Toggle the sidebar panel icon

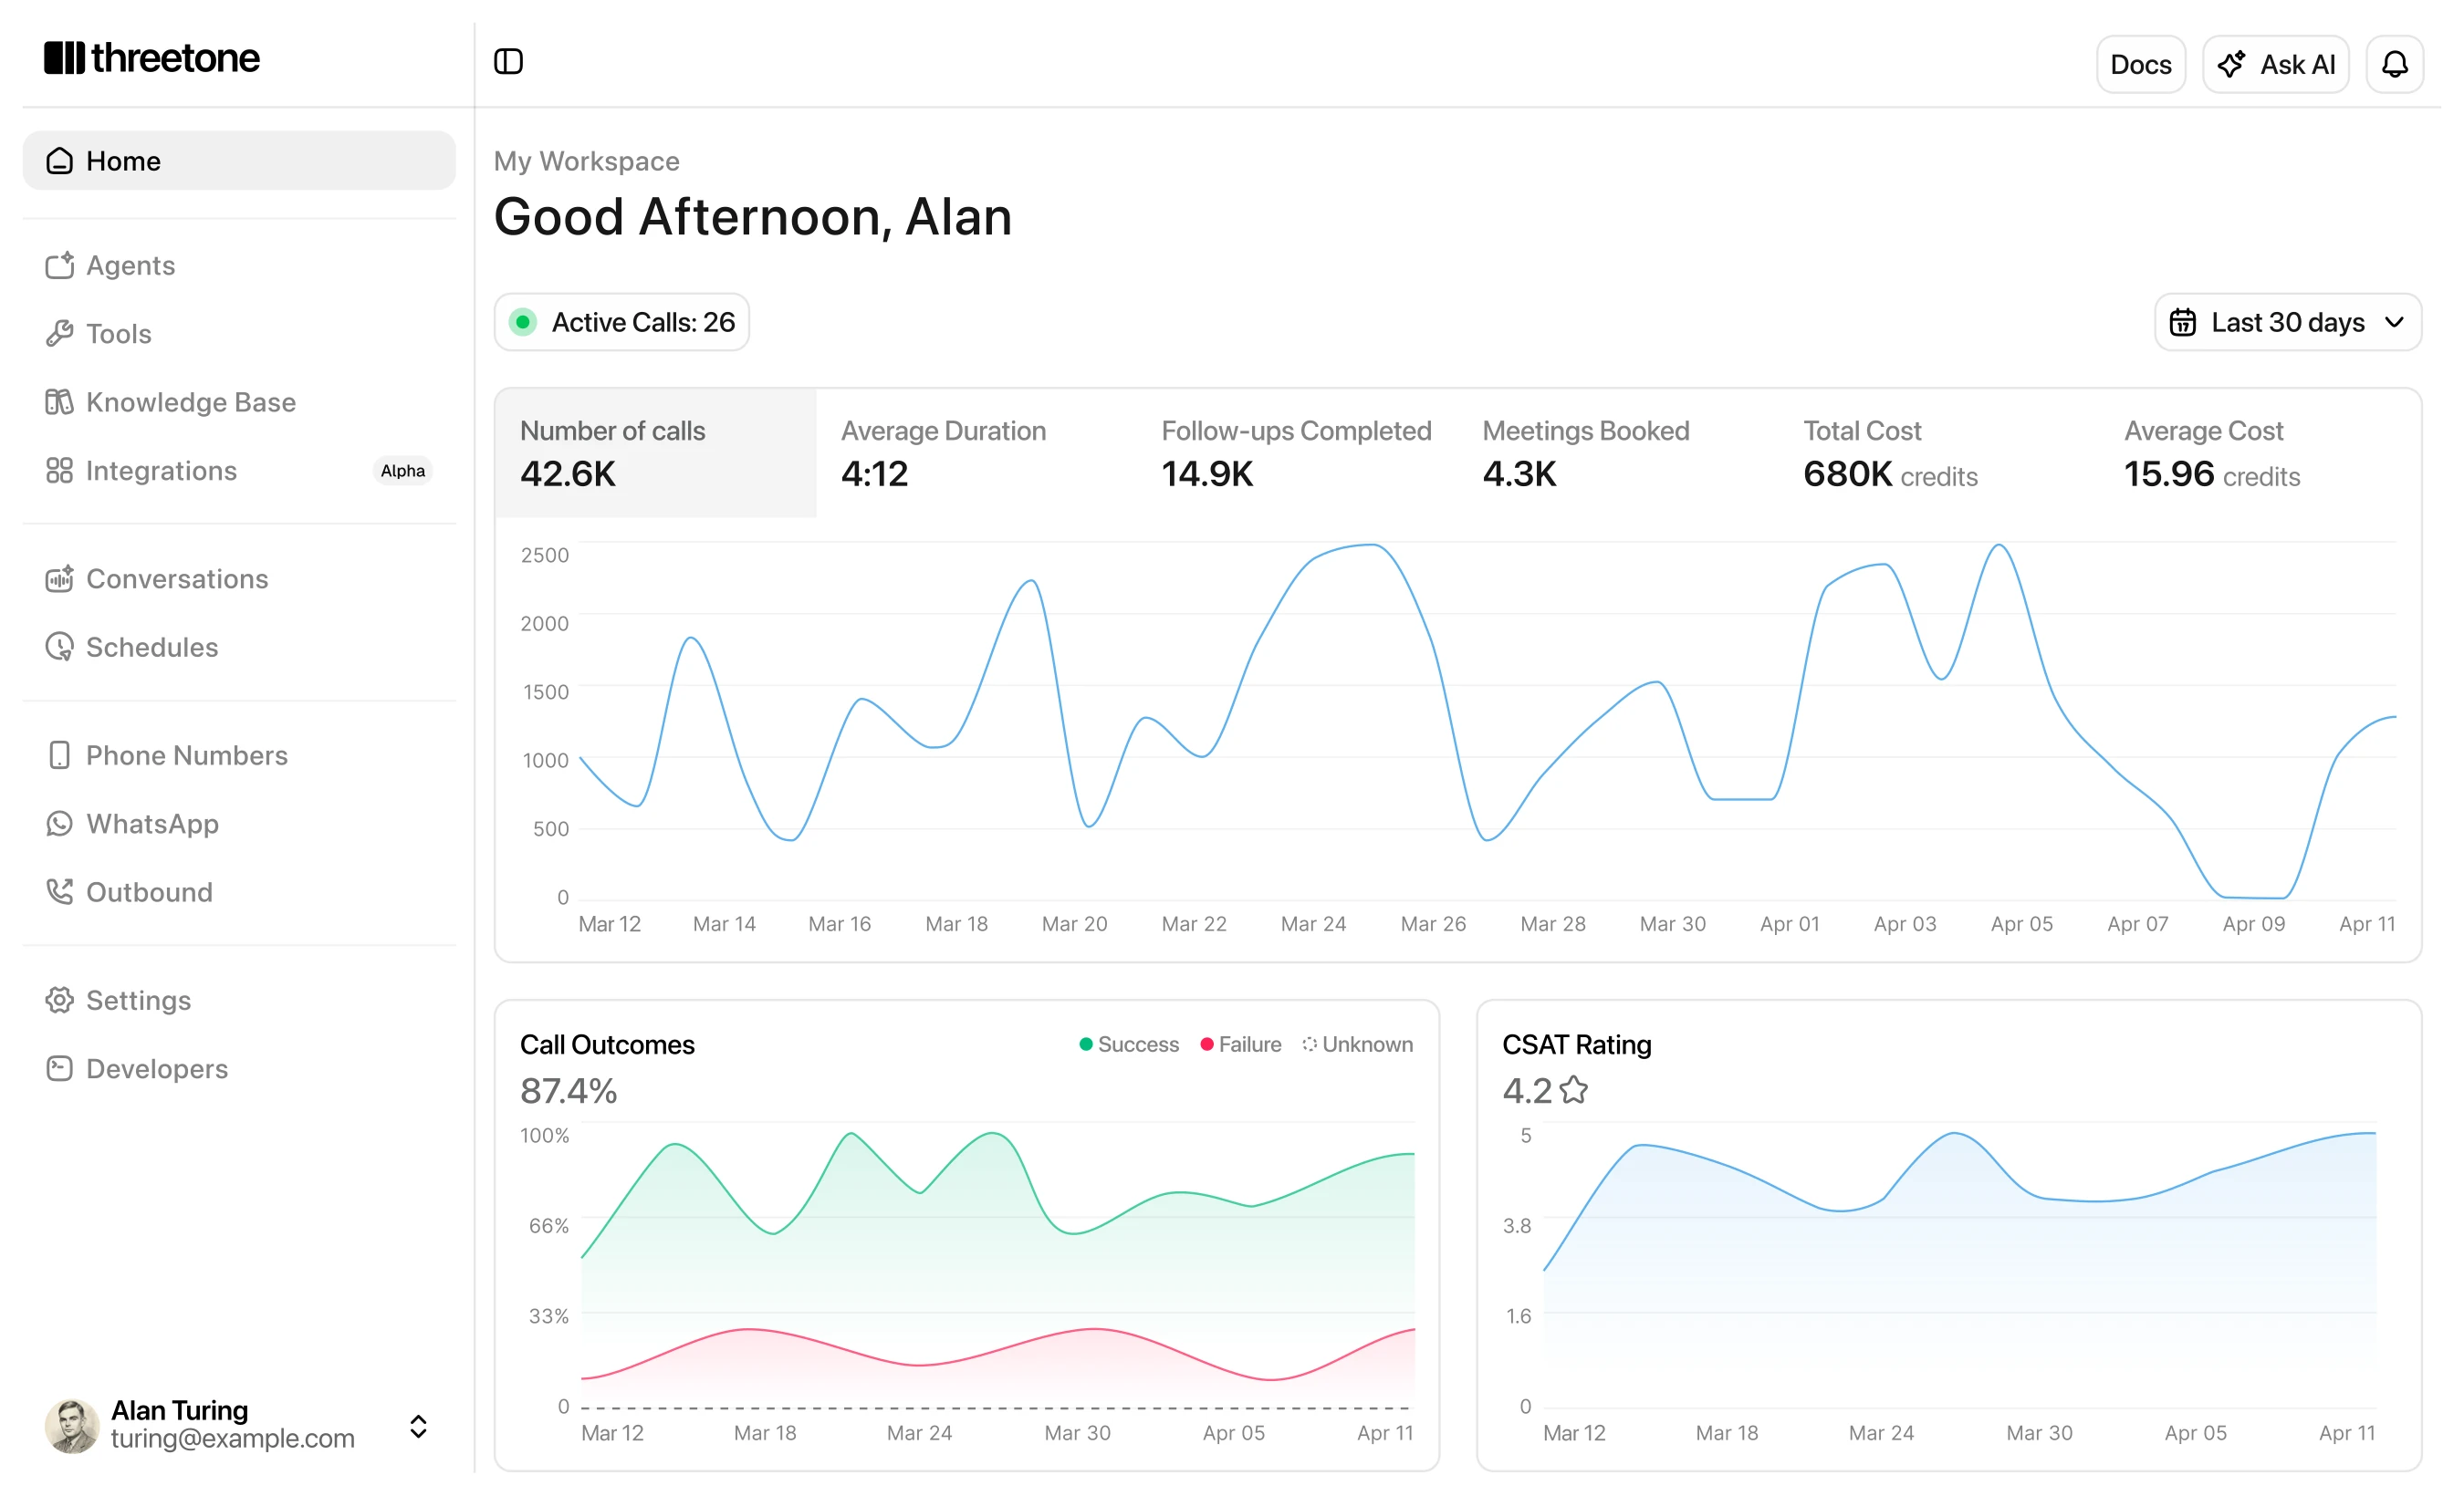(508, 62)
